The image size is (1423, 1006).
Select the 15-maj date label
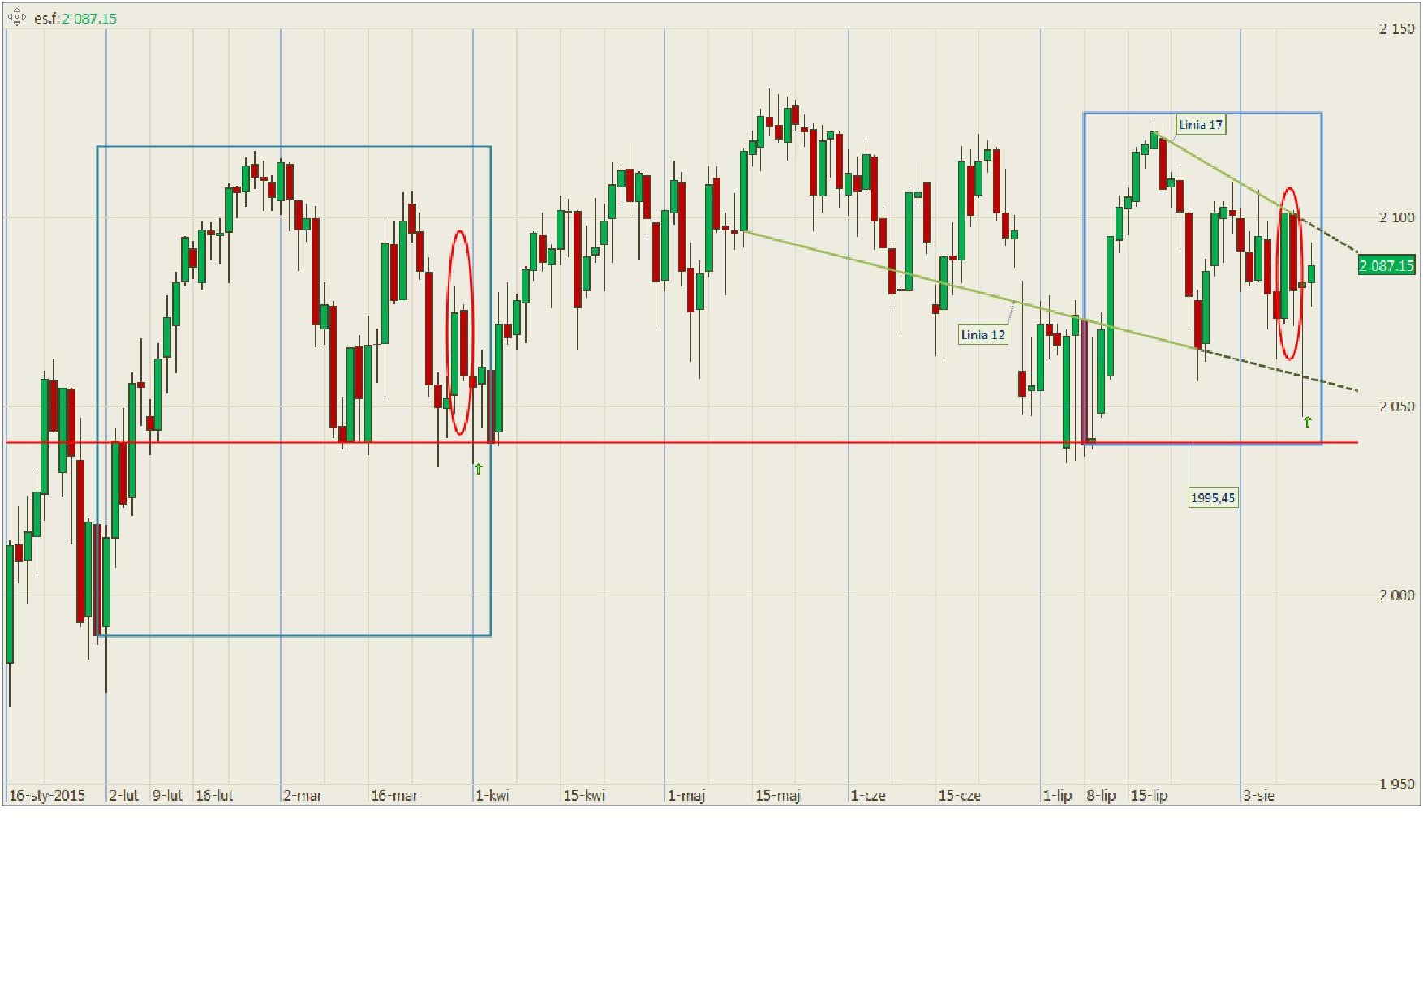(x=778, y=796)
